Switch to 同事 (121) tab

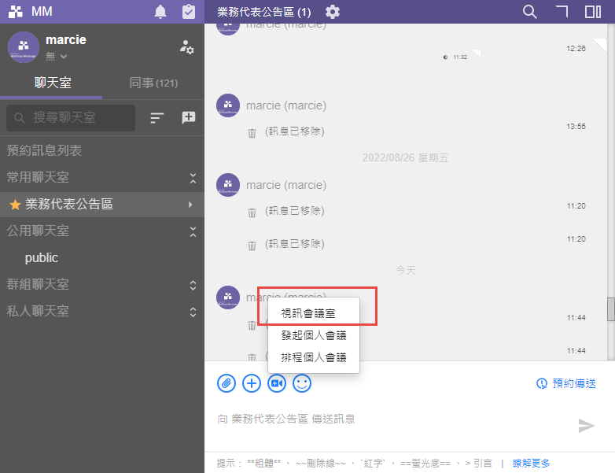(153, 83)
